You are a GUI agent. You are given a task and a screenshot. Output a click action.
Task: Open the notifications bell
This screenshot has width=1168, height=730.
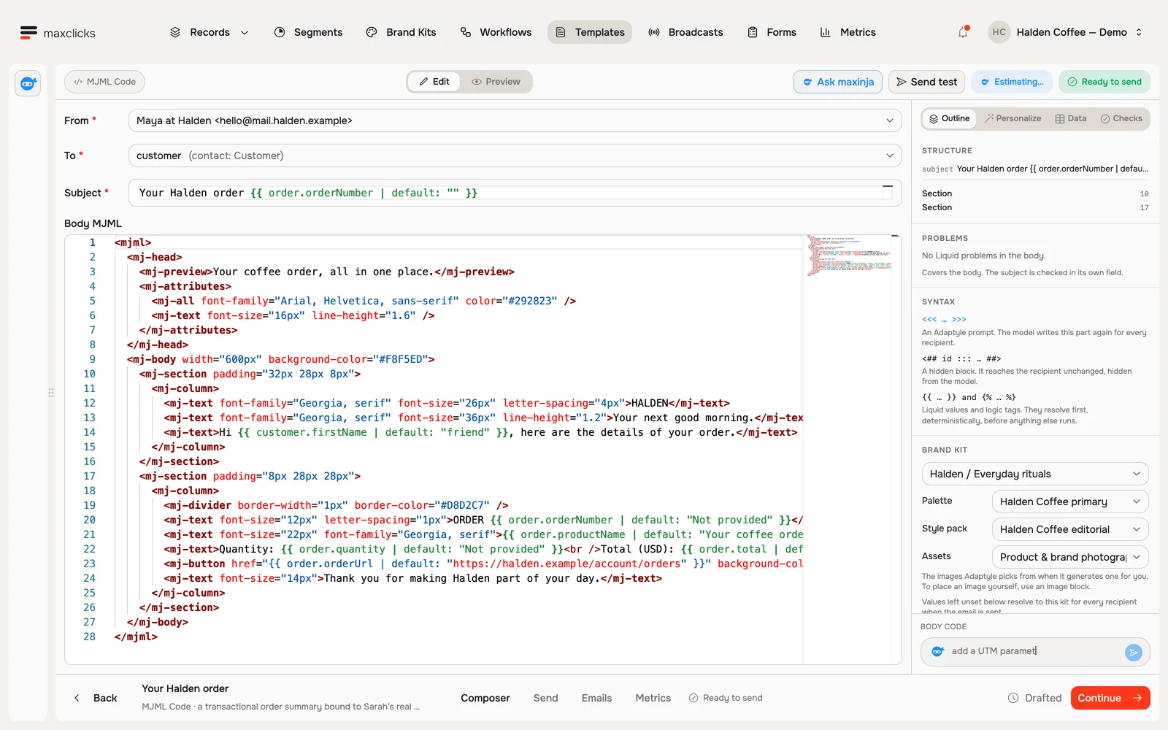click(963, 32)
